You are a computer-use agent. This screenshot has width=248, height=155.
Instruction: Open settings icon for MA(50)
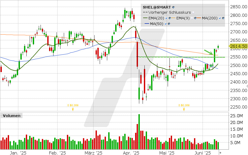[x=169, y=24]
